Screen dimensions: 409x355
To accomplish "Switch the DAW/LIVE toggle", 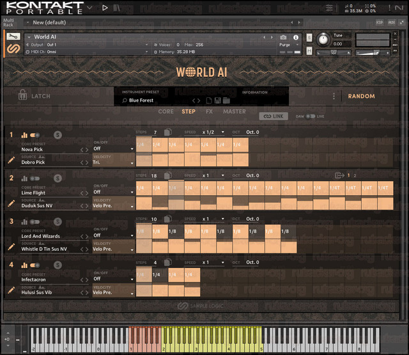I will click(x=310, y=116).
